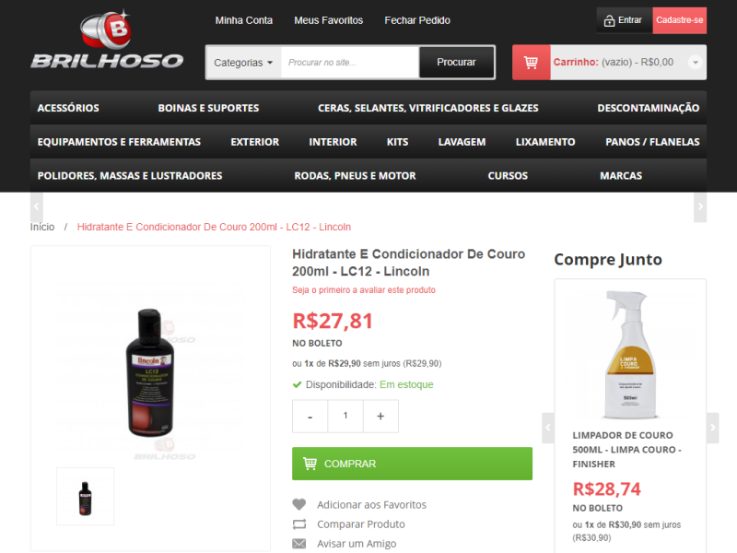Click the lock icon next to Entrar
The image size is (737, 553).
(609, 20)
